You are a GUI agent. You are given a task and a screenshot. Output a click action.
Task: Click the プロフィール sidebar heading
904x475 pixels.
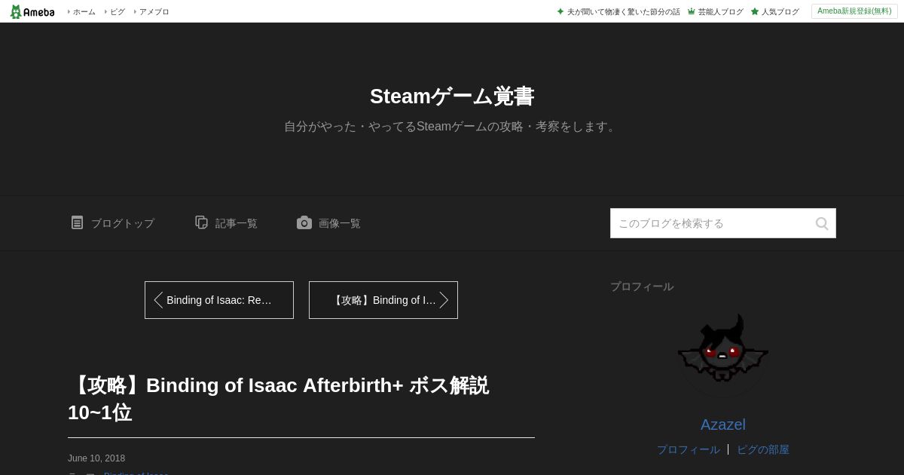(642, 287)
